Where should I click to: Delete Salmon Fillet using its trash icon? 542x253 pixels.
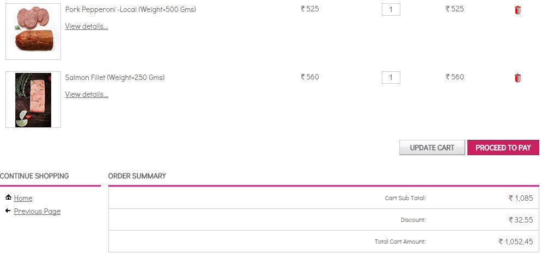517,78
